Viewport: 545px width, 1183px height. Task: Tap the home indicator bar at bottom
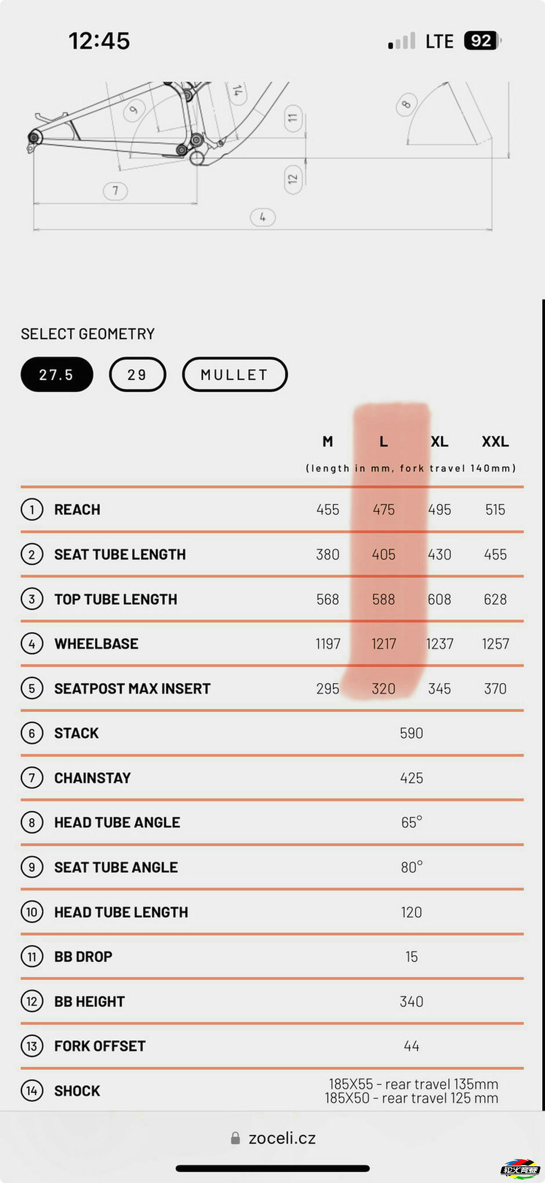click(x=272, y=1168)
